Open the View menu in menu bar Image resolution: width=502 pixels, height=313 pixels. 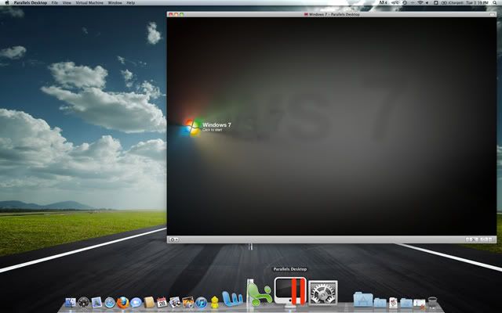click(67, 3)
